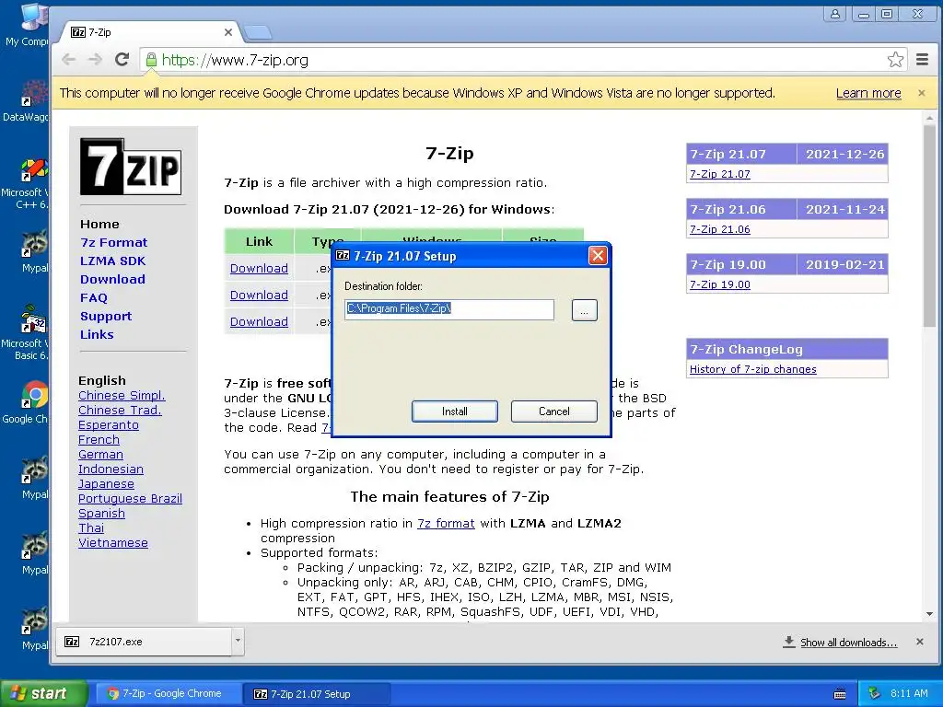The height and width of the screenshot is (707, 943).
Task: Open the Windows start menu
Action: pos(42,694)
